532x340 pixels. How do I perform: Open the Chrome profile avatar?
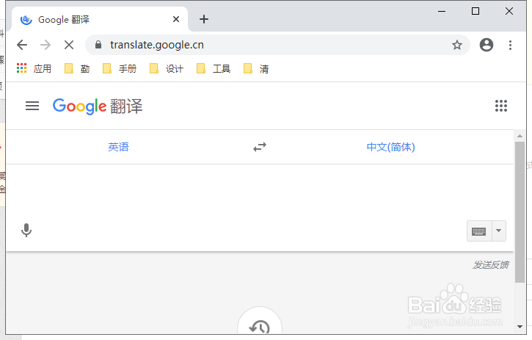(487, 45)
